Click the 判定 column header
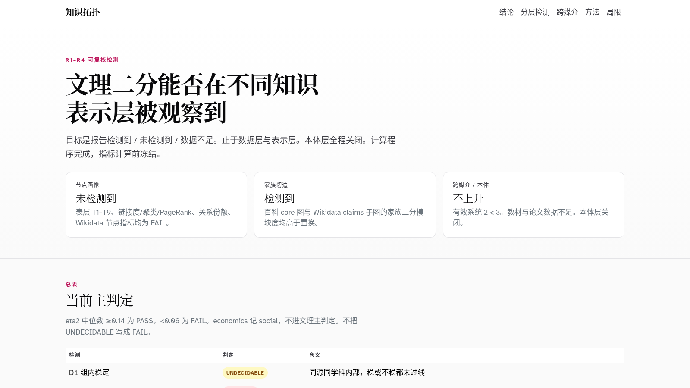 point(228,355)
